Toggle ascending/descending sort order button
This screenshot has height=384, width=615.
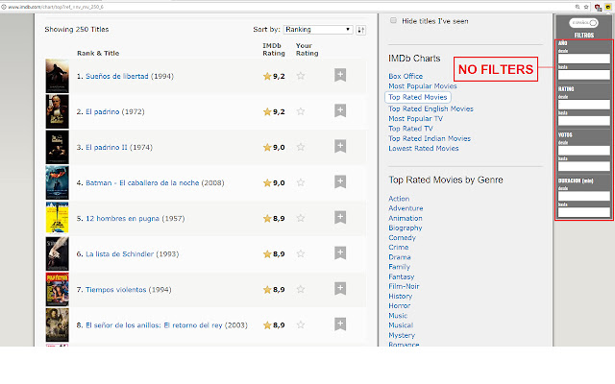(x=361, y=30)
